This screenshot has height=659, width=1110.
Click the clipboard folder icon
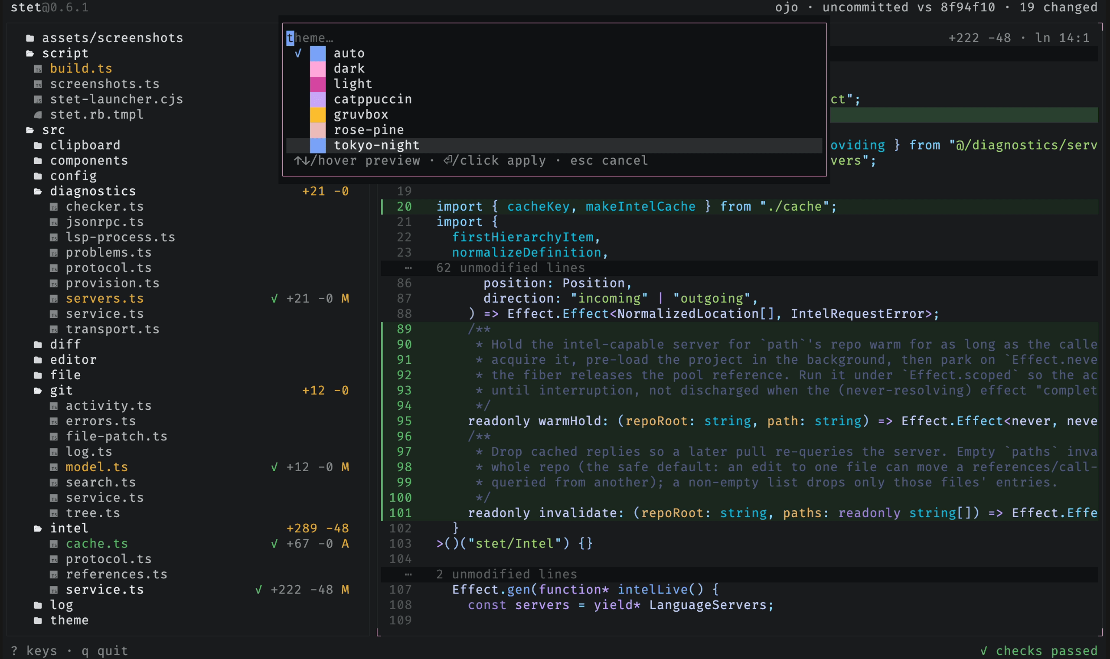(x=38, y=146)
